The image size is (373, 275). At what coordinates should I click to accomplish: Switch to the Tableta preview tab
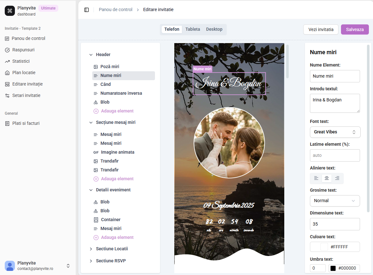click(193, 29)
